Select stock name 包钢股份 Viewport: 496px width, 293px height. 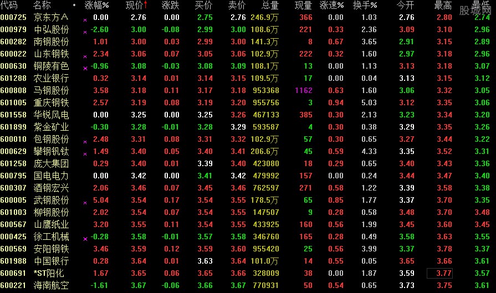pyautogui.click(x=51, y=139)
